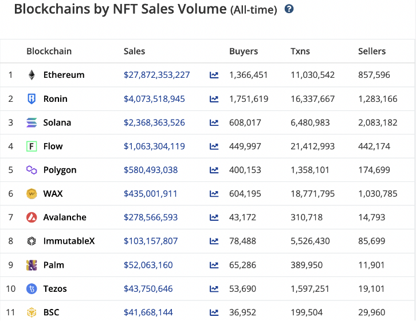Click the Ronin shield logo
This screenshot has height=321, width=416.
click(32, 99)
